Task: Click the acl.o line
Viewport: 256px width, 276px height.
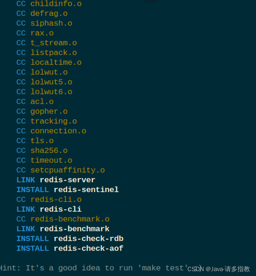Action: [42, 101]
